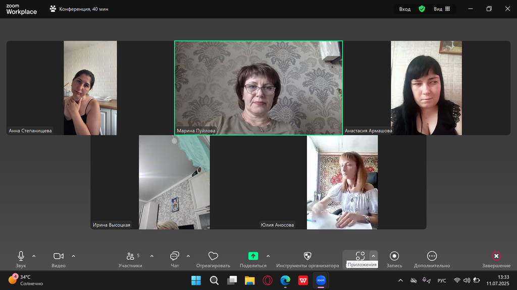Image resolution: width=517 pixels, height=290 pixels.
Task: Click Вход sign-in menu item
Action: (405, 9)
